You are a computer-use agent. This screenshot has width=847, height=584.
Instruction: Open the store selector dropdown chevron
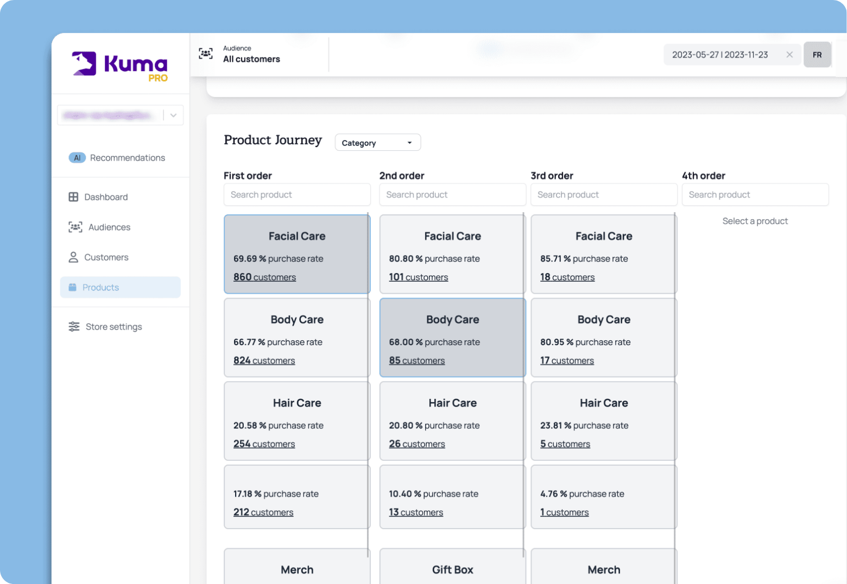pyautogui.click(x=173, y=115)
